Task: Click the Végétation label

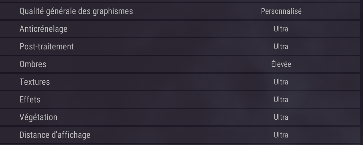Action: pos(38,117)
